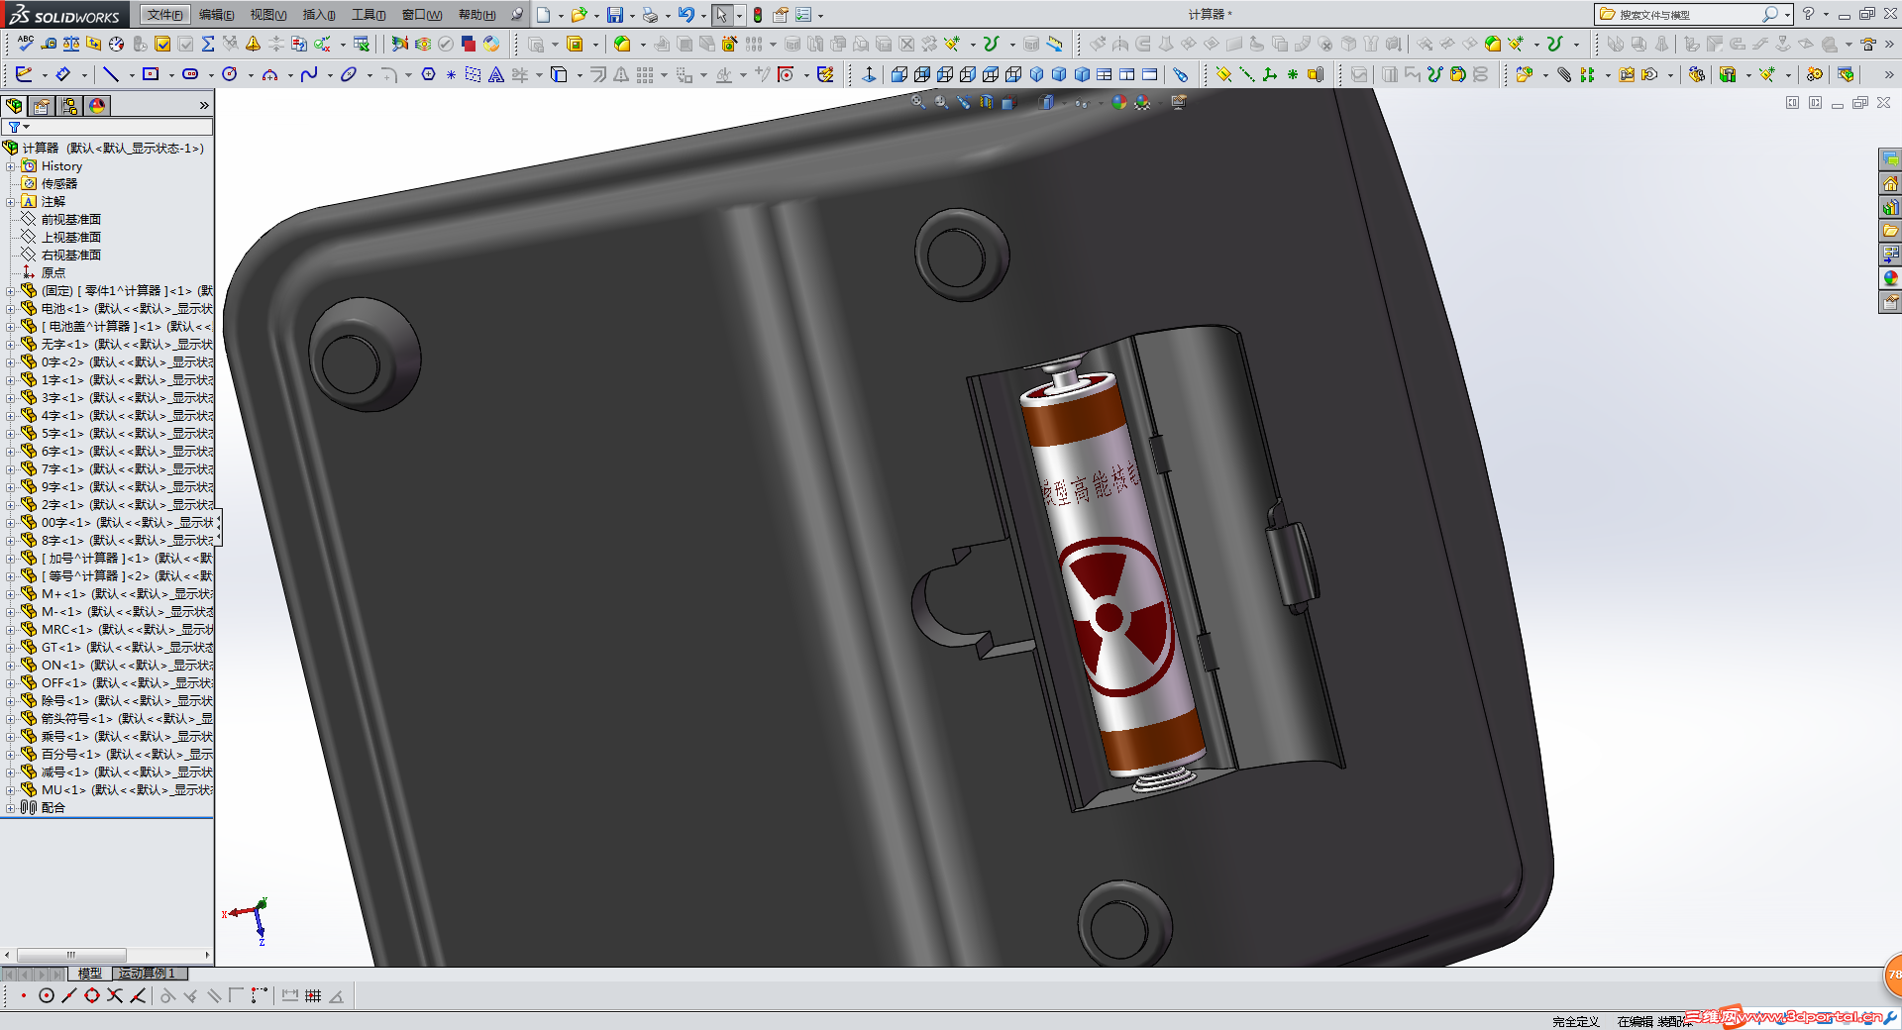
Task: Select the Ellipse sketch tool
Action: point(349,74)
